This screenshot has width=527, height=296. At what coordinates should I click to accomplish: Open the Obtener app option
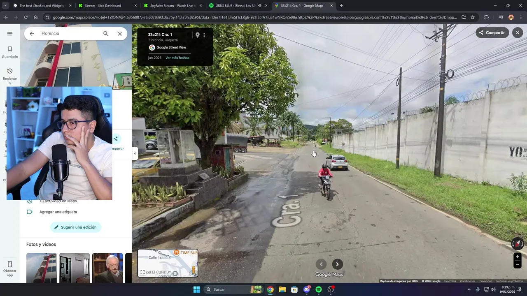10,269
